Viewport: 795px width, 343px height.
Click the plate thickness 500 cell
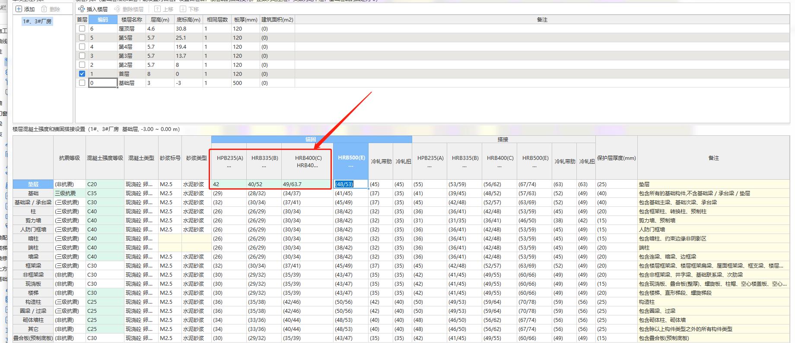[245, 83]
